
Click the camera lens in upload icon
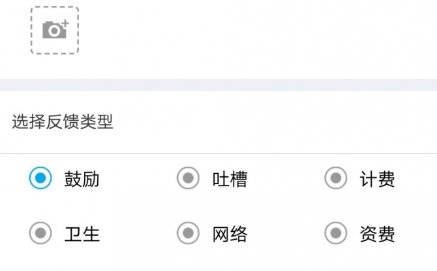(x=54, y=31)
